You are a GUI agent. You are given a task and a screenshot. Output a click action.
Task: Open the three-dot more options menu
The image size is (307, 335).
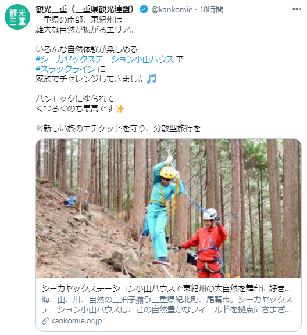297,9
